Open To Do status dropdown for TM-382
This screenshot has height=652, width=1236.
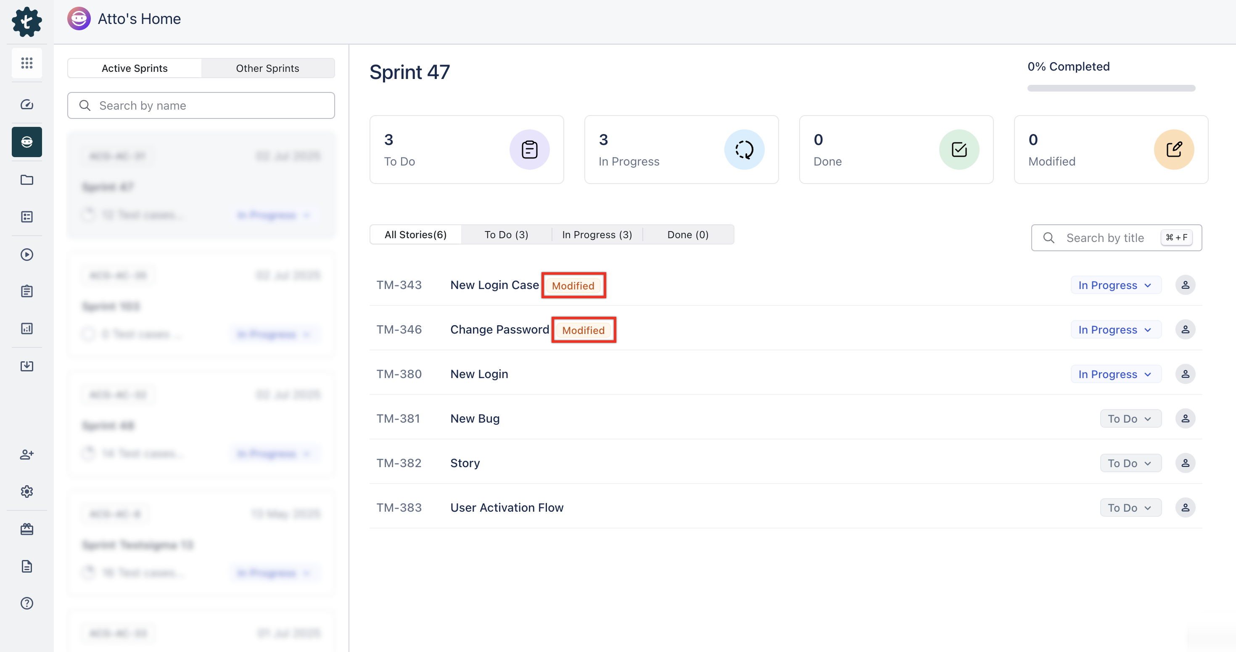pyautogui.click(x=1130, y=463)
